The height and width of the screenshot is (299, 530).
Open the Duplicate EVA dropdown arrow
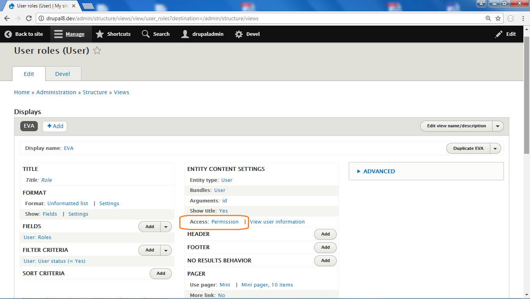495,148
